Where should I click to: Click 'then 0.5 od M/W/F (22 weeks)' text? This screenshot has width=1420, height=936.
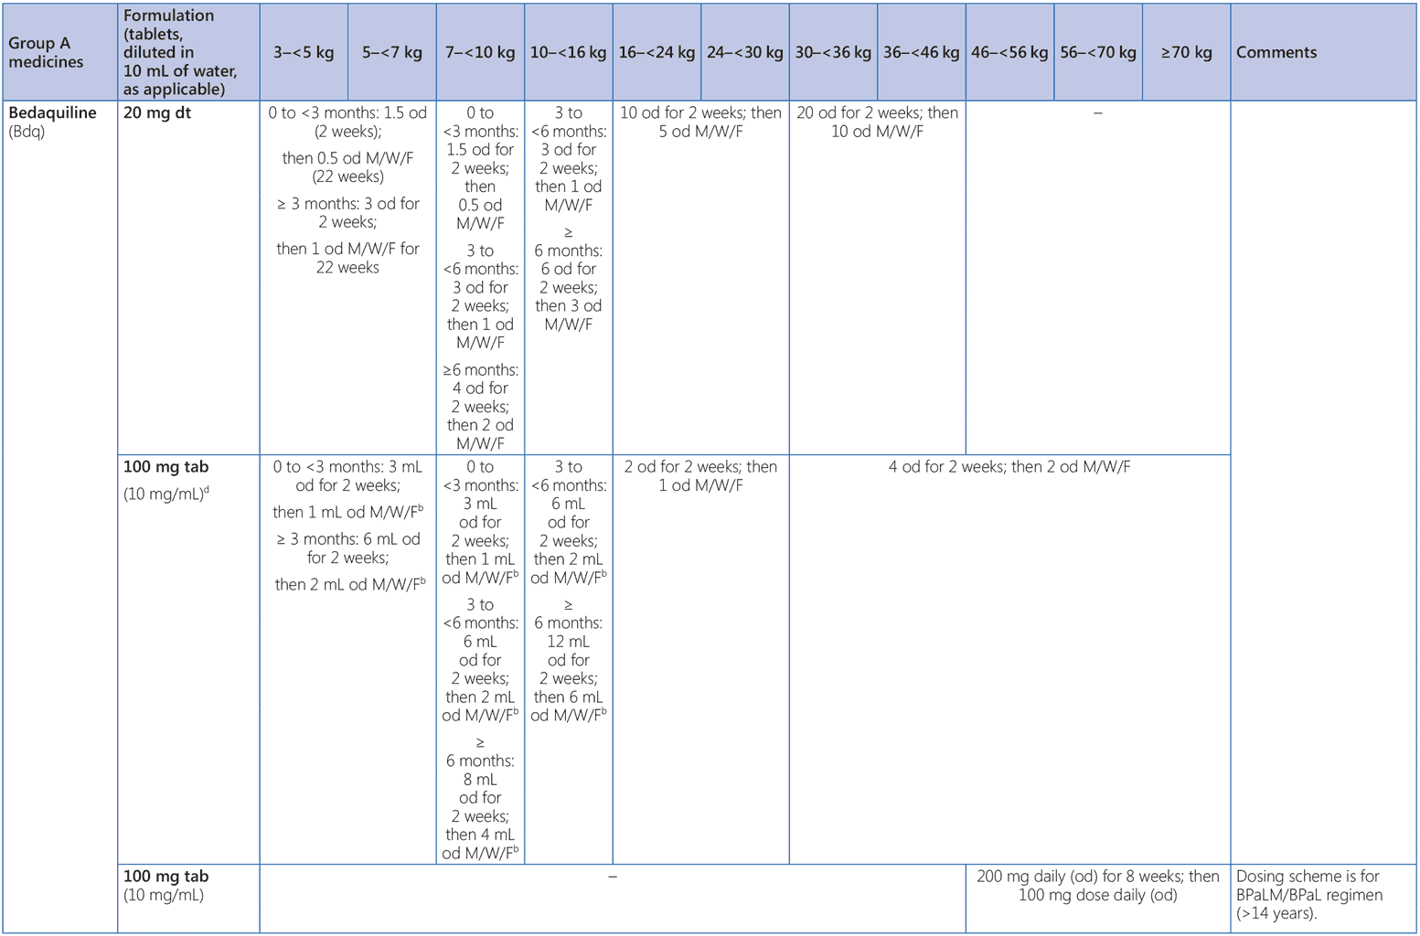point(347,167)
